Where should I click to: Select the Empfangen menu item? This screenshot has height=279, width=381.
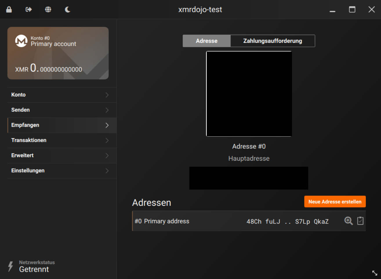point(62,125)
